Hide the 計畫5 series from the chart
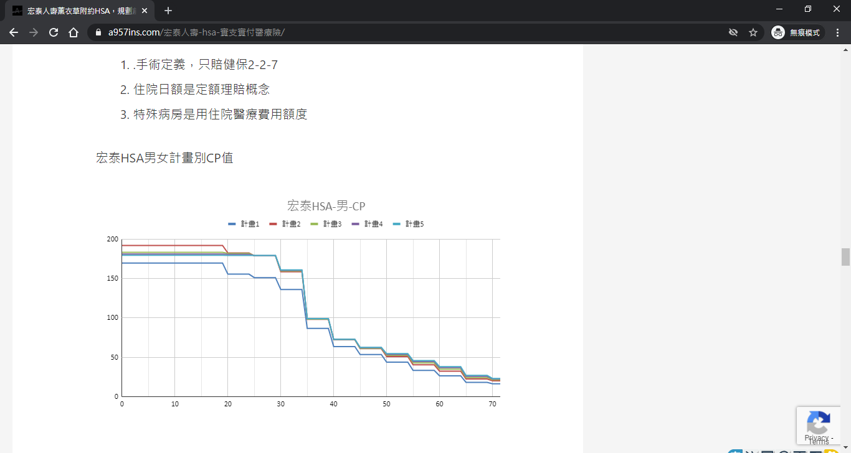The height and width of the screenshot is (453, 851). tap(408, 224)
